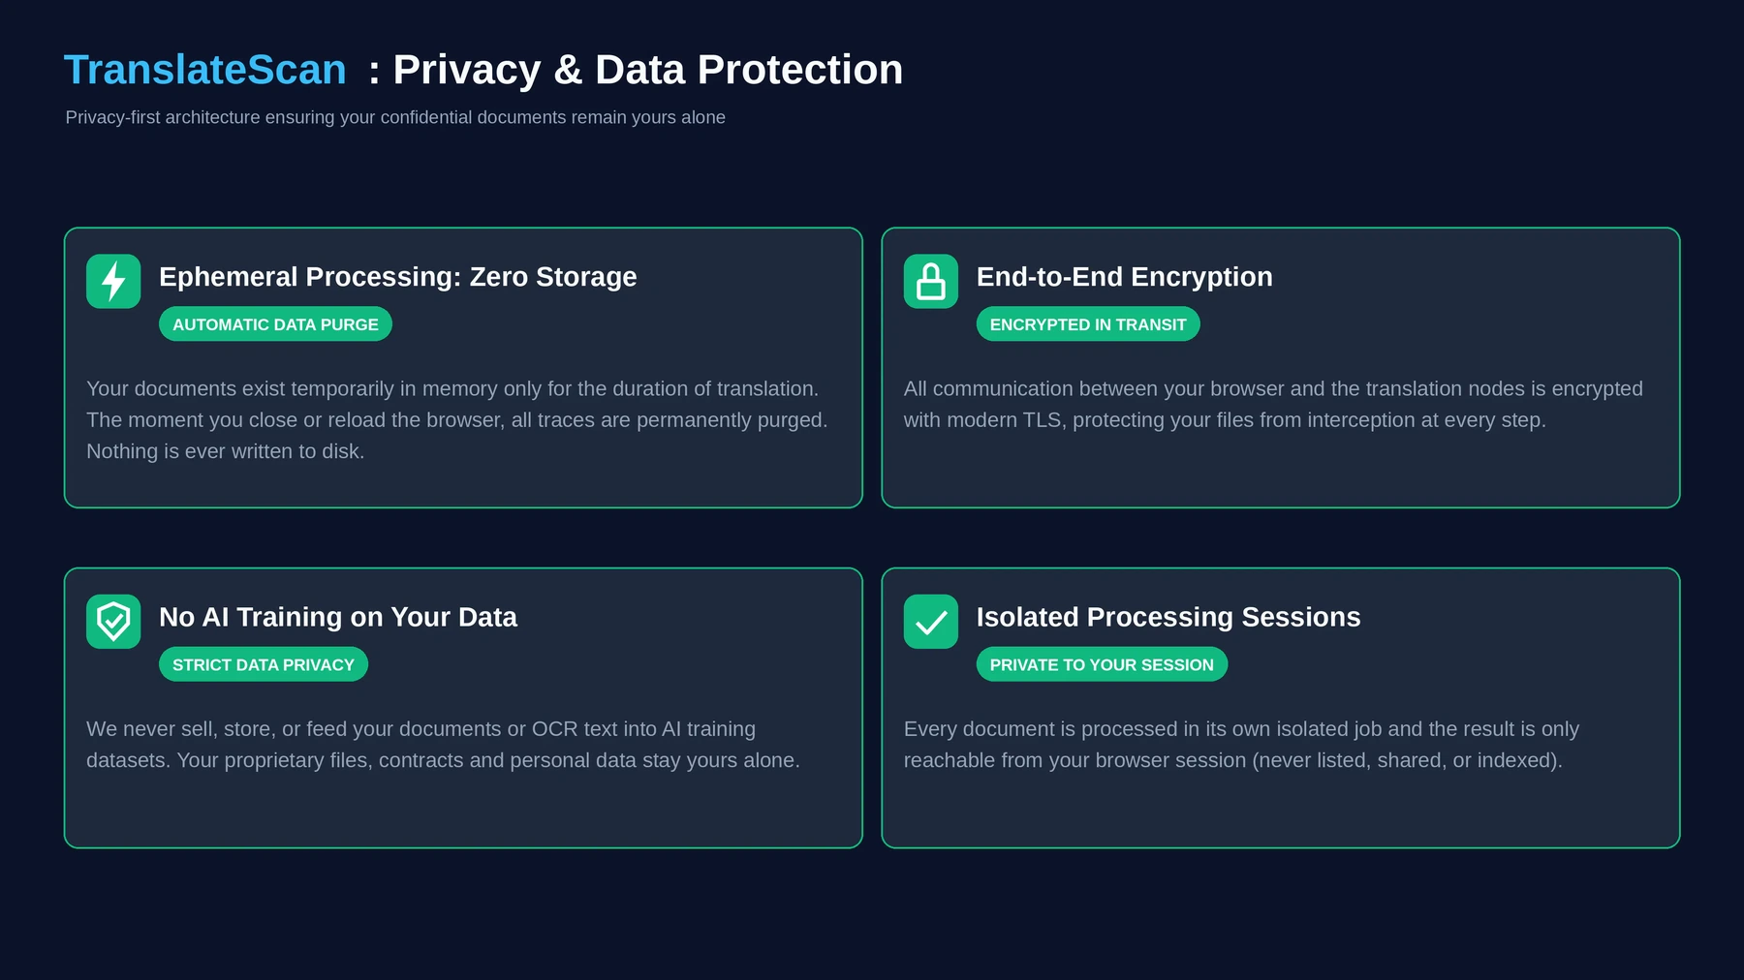Click the shield checkmark No AI Training icon
The height and width of the screenshot is (980, 1744).
[x=113, y=622]
